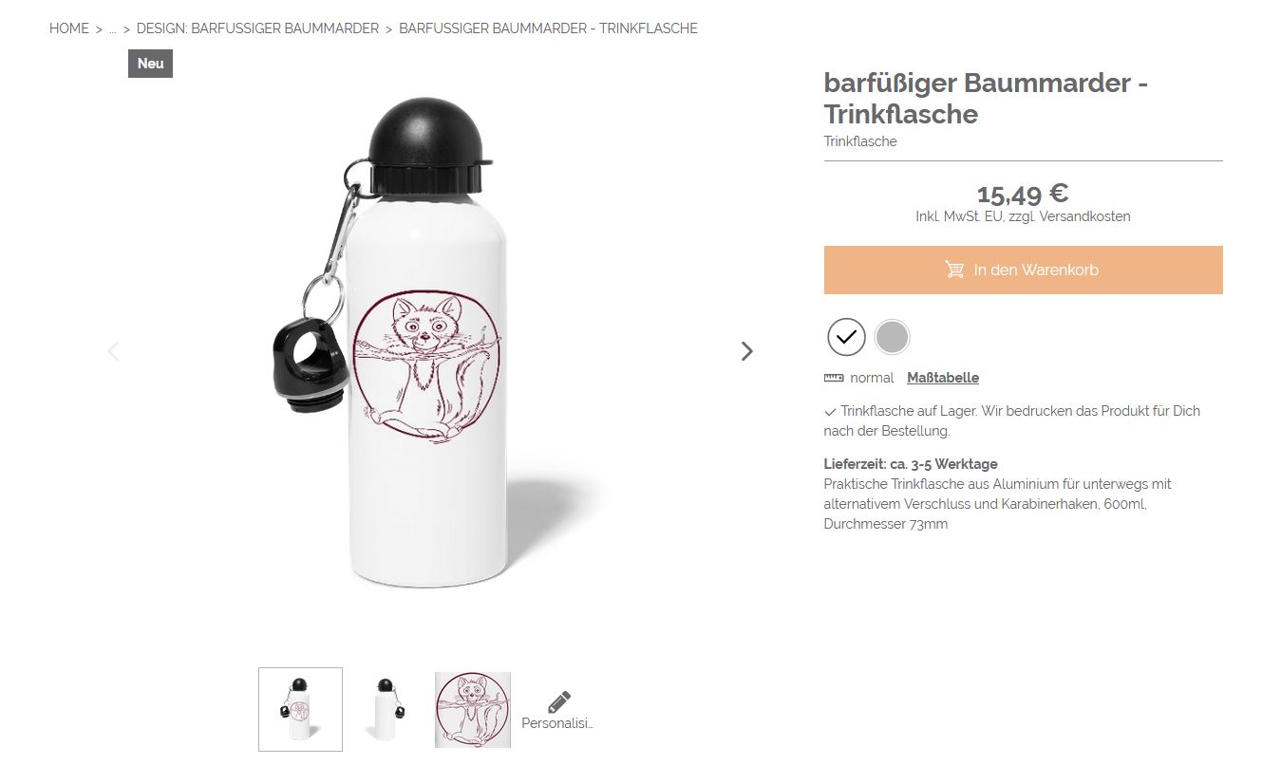Open the Maßtabelle size chart link
Image resolution: width=1281 pixels, height=784 pixels.
pos(943,378)
